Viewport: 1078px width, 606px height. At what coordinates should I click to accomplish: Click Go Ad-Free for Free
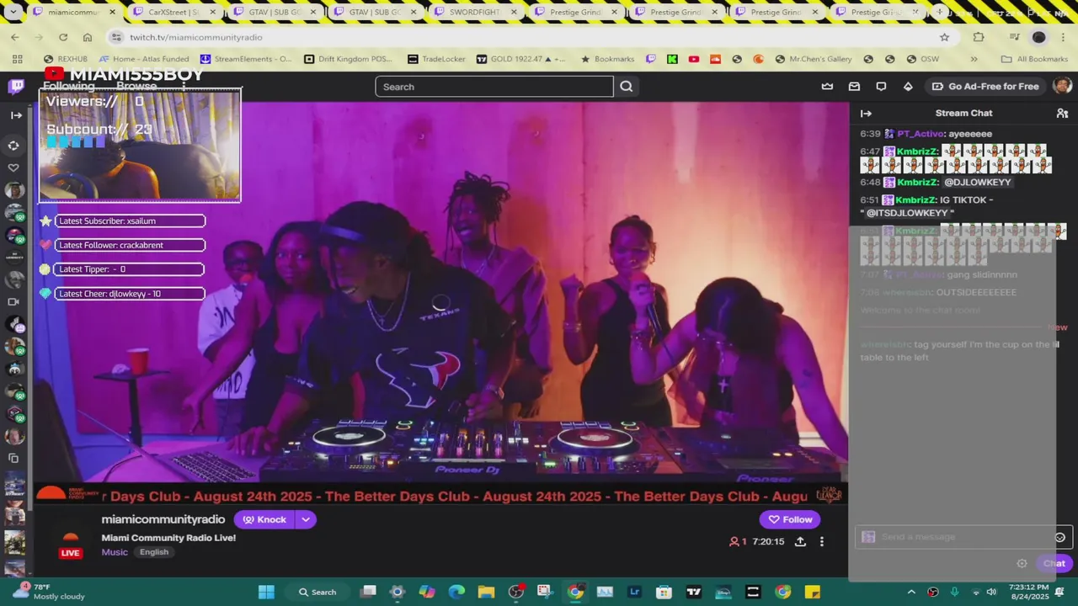click(985, 87)
